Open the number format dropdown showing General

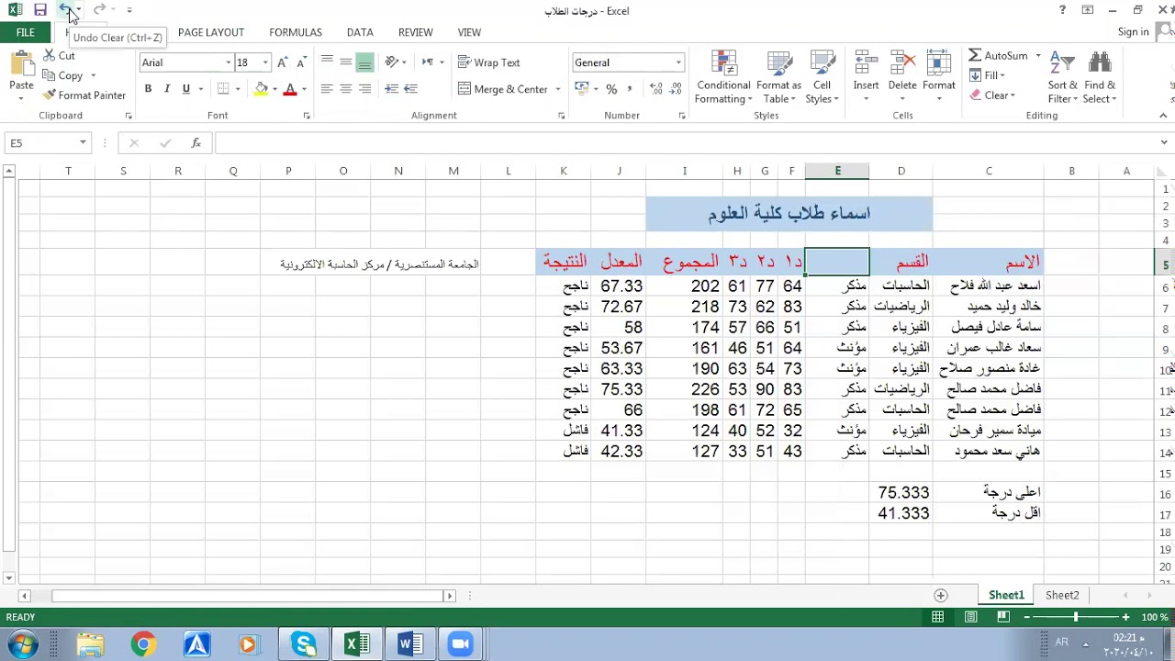coord(678,62)
